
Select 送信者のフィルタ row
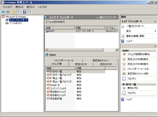(x=75, y=95)
